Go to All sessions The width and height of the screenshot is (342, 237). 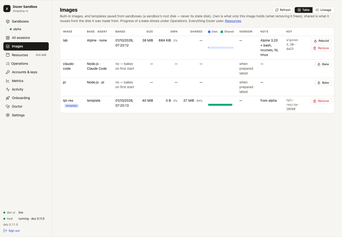(26, 38)
